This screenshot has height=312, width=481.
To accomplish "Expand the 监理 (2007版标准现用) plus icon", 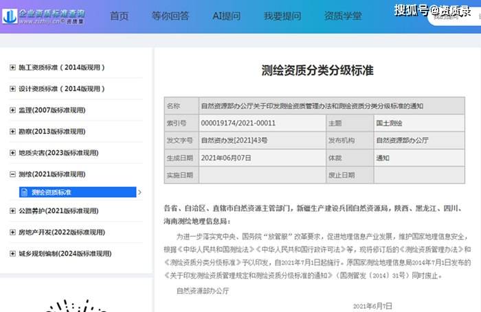I will click(x=12, y=110).
